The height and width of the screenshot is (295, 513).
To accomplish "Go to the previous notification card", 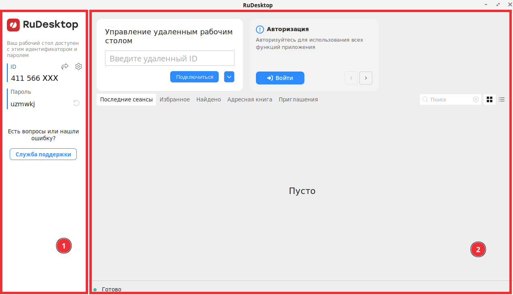I will pyautogui.click(x=351, y=78).
